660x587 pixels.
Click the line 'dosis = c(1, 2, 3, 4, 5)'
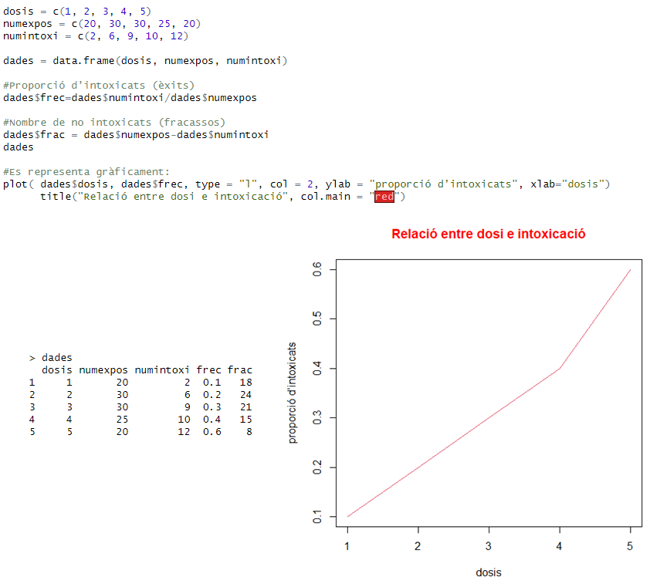coord(77,12)
